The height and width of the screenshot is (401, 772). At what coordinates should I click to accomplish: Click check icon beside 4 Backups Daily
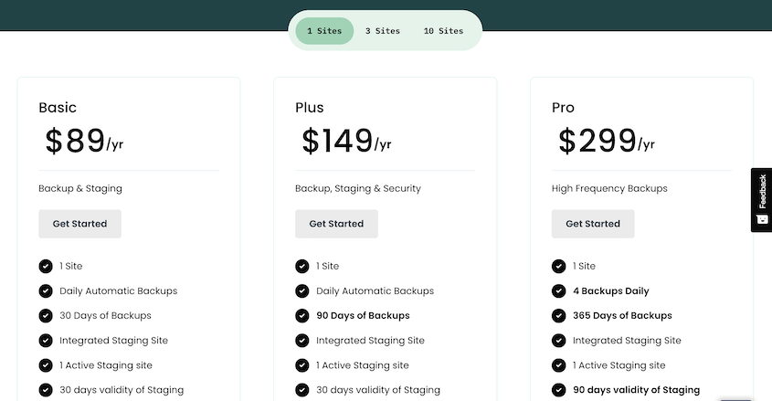pyautogui.click(x=559, y=291)
